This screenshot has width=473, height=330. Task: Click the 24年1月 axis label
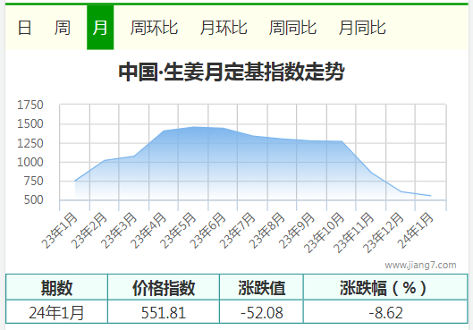pyautogui.click(x=415, y=231)
